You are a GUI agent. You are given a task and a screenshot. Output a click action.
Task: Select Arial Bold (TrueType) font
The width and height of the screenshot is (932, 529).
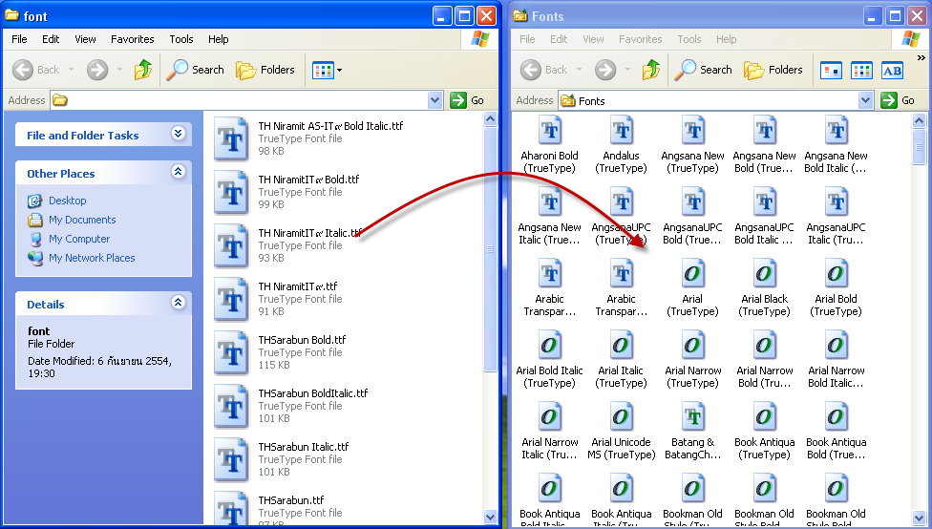click(836, 287)
